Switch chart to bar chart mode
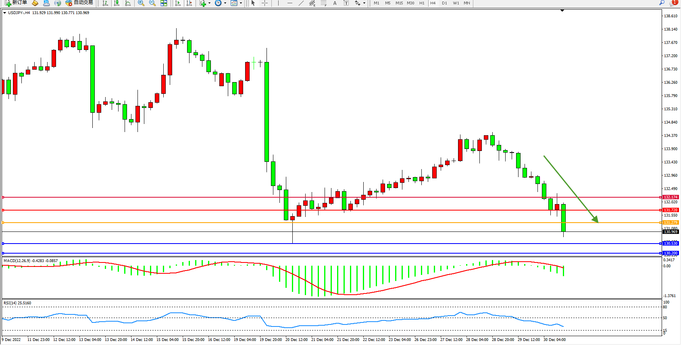This screenshot has height=345, width=681. pos(105,3)
